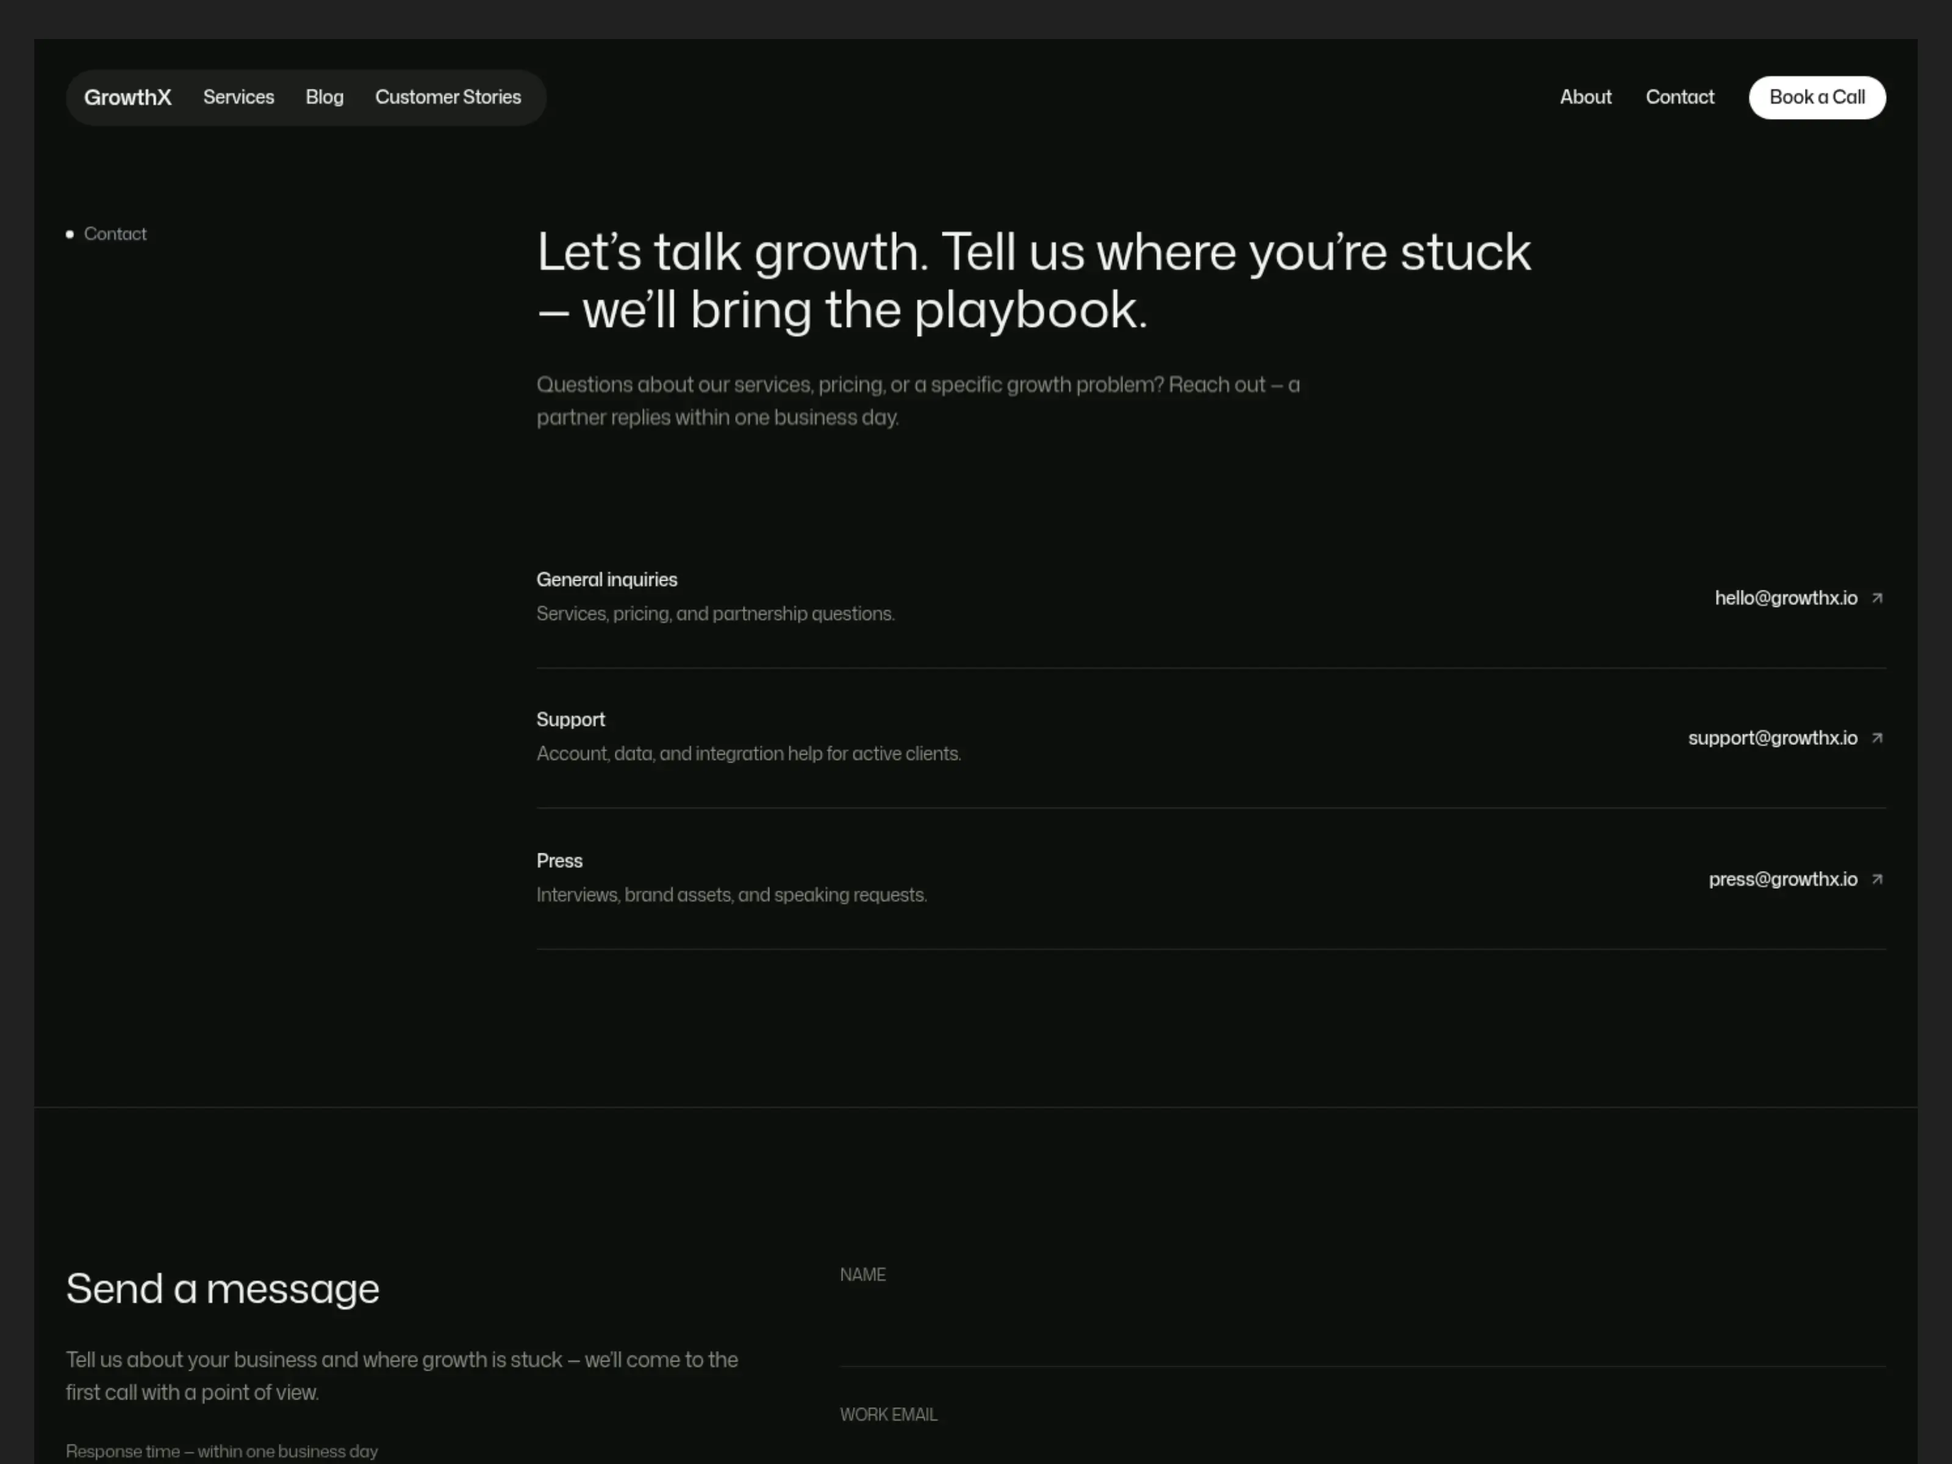The height and width of the screenshot is (1464, 1952).
Task: Click the GrowthX logo
Action: coord(127,97)
